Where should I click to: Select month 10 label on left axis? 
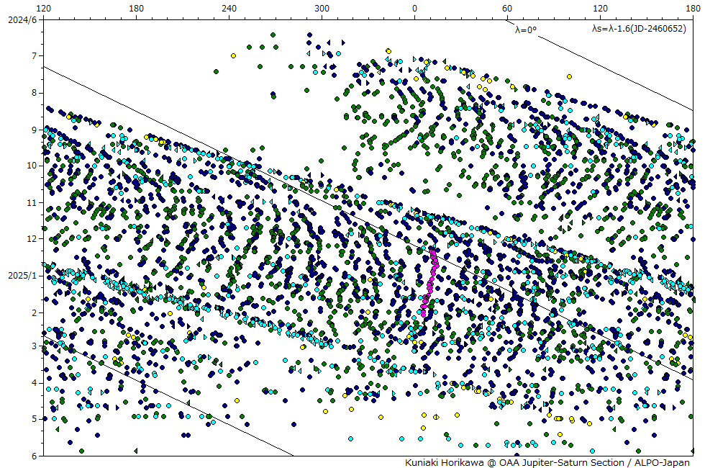(x=31, y=166)
